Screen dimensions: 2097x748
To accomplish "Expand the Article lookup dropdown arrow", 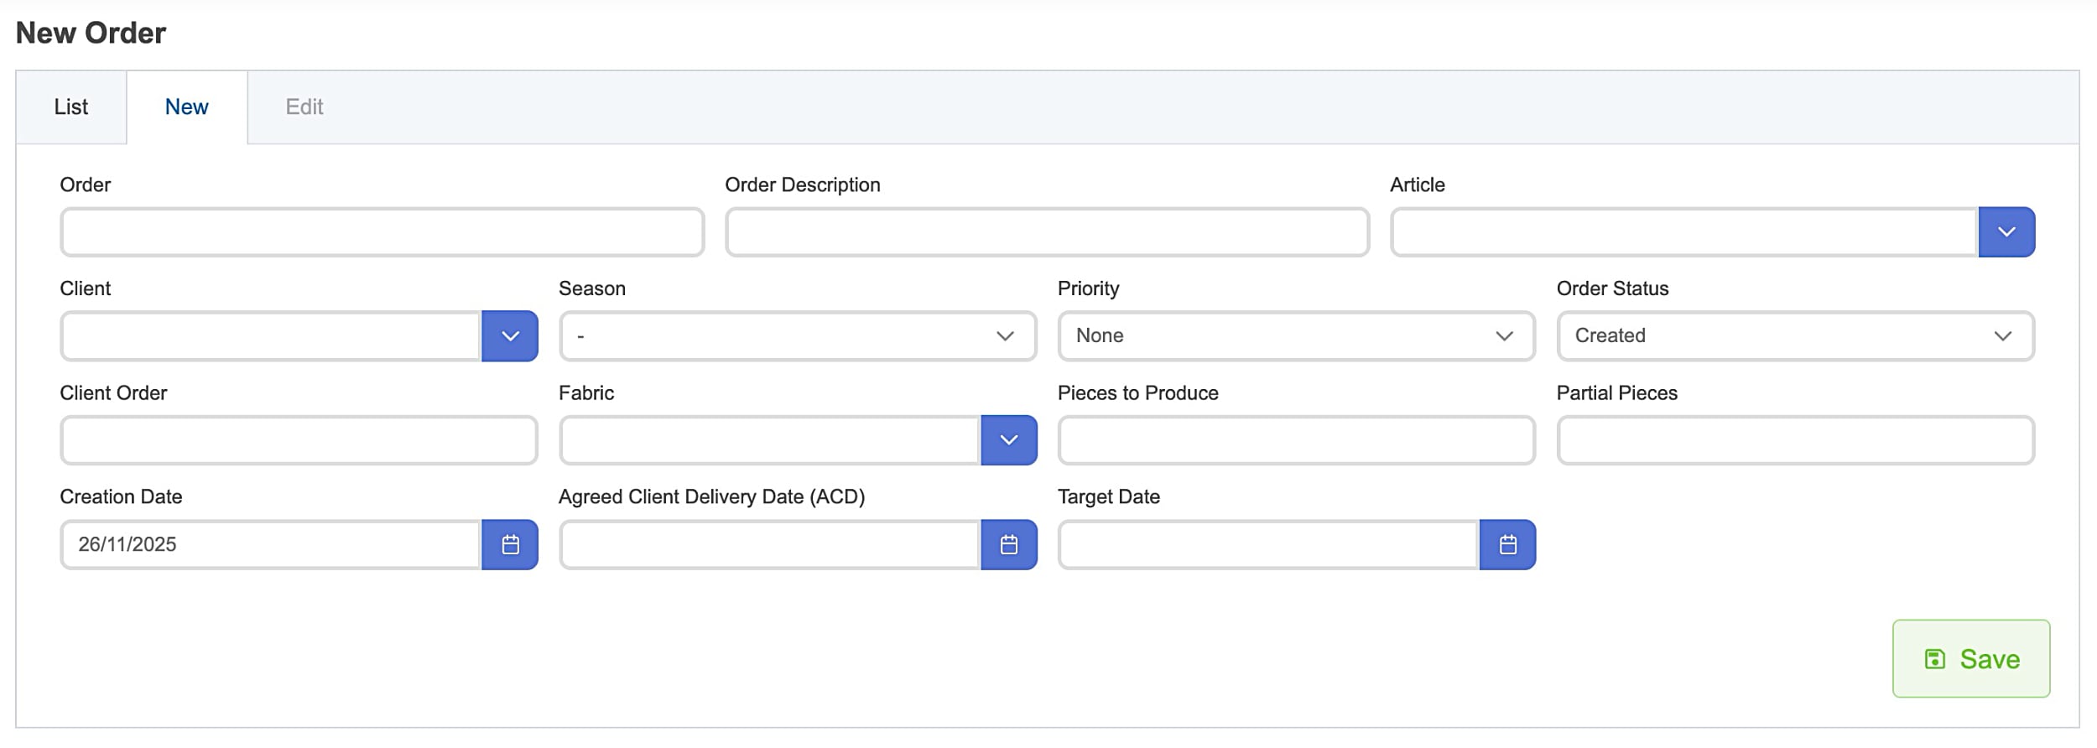I will coord(2006,232).
